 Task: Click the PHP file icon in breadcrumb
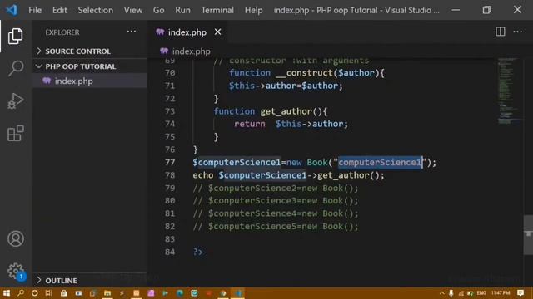(164, 51)
